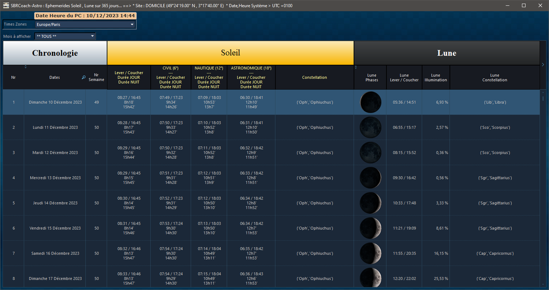The height and width of the screenshot is (290, 549).
Task: Click the Dates column header
Action: click(x=55, y=78)
